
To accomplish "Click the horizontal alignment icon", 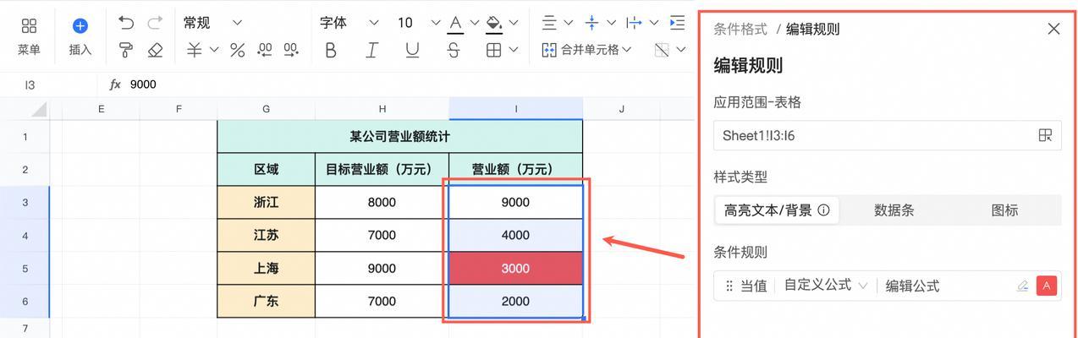I will click(549, 24).
